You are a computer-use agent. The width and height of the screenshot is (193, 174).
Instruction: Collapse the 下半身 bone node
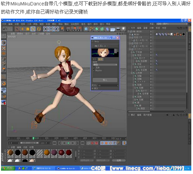(x=131, y=52)
